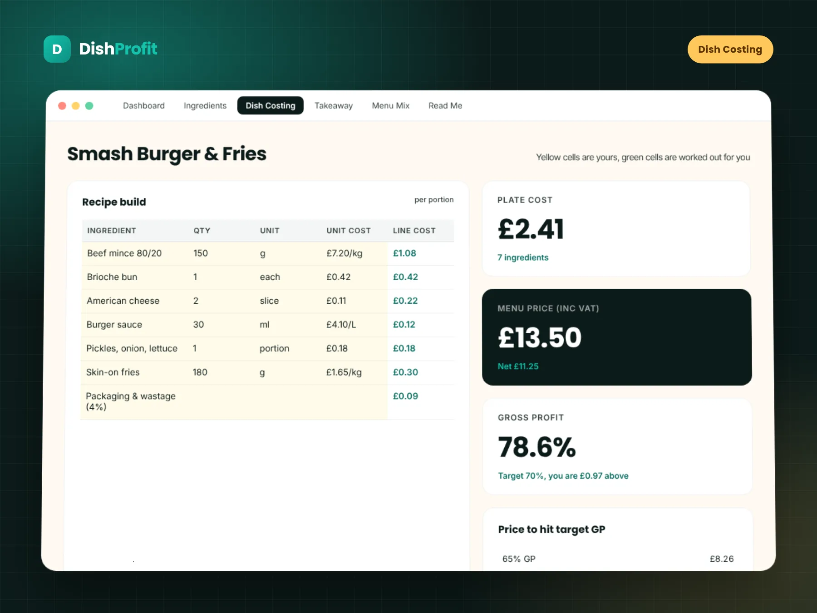Select the Brioche bun ingredient cell
817x613 pixels.
pos(112,277)
